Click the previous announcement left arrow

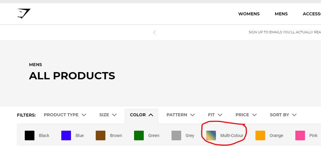coord(154,32)
